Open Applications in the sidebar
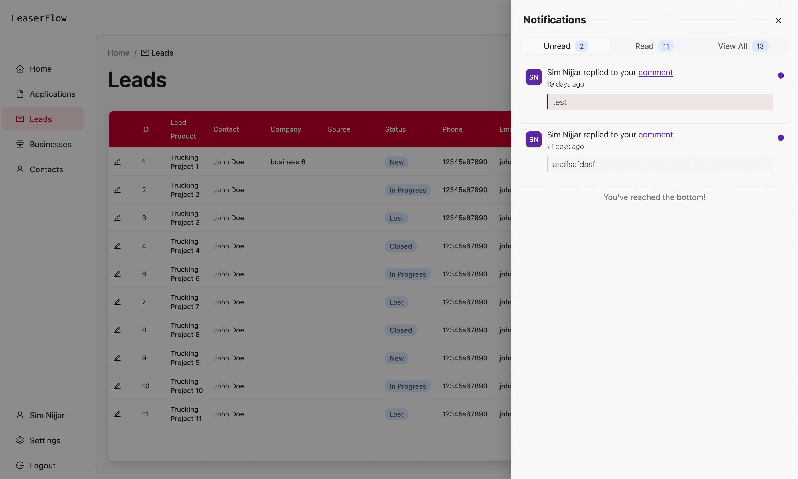 click(x=43, y=94)
